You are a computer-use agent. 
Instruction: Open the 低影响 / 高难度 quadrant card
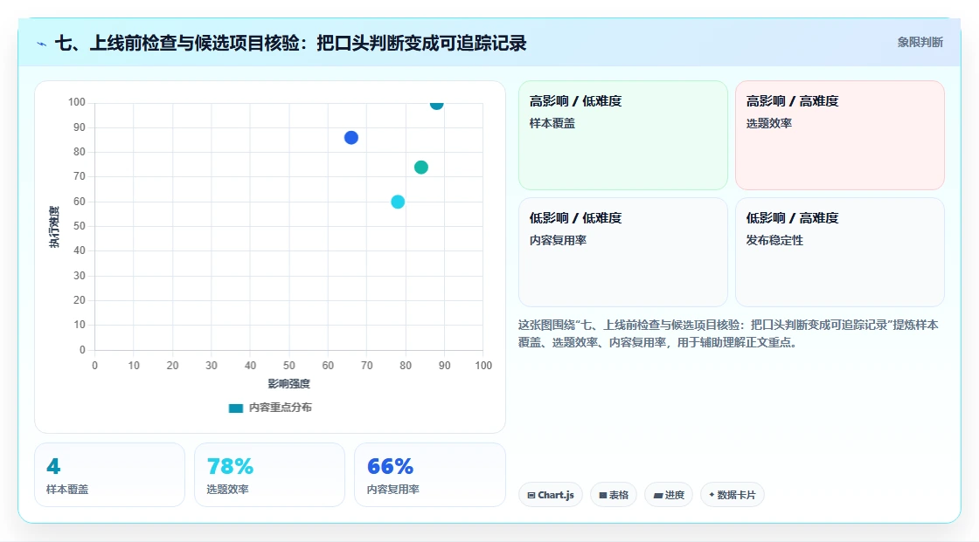pos(840,252)
